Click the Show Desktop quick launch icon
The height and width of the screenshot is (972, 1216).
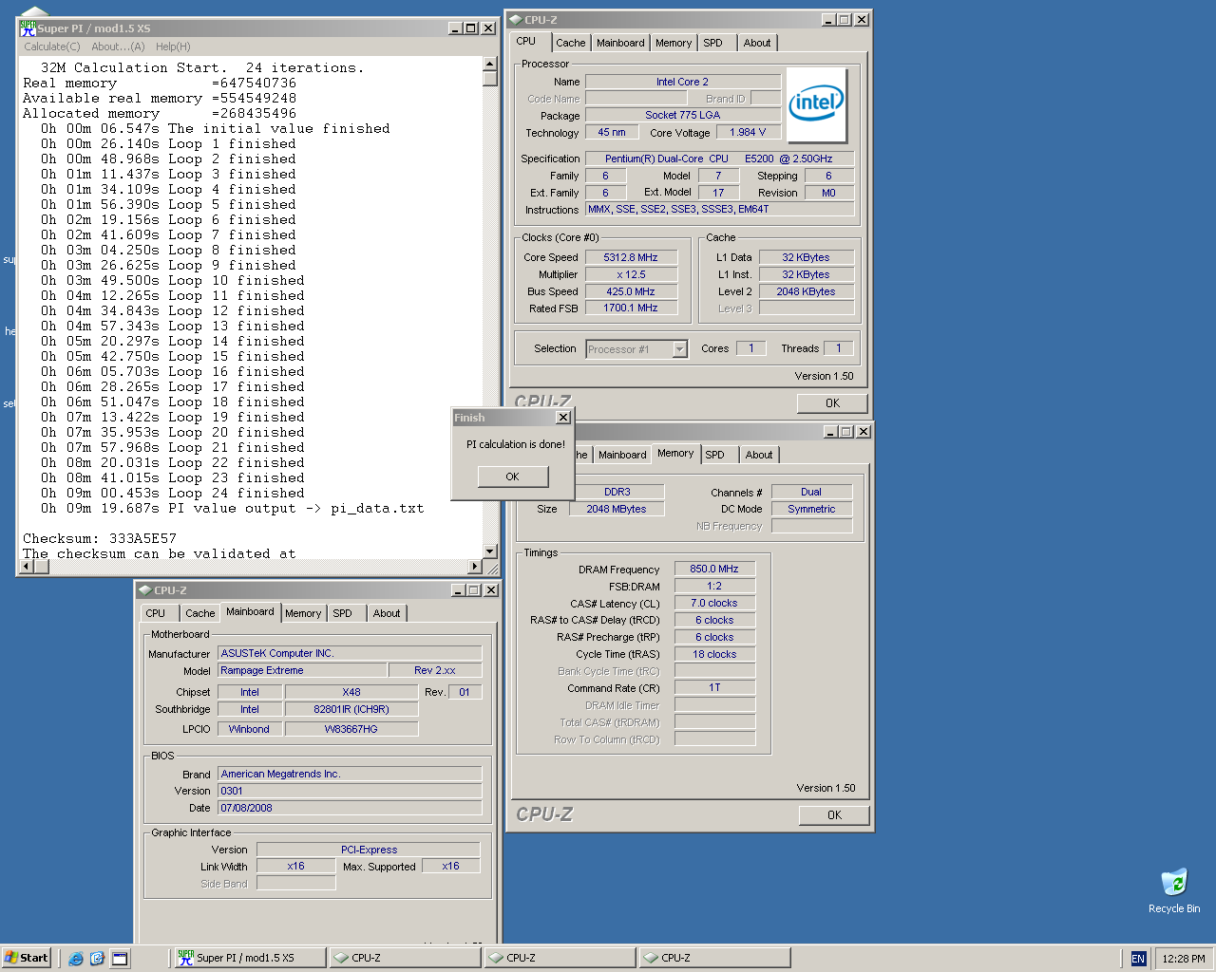click(x=120, y=958)
